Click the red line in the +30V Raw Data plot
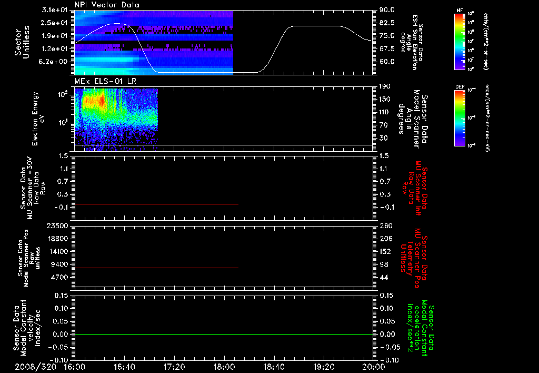This screenshot has height=373, width=539. click(156, 204)
